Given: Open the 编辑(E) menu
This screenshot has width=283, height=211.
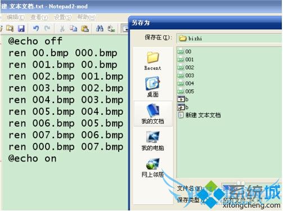Looking at the screenshot, I should 15,17.
